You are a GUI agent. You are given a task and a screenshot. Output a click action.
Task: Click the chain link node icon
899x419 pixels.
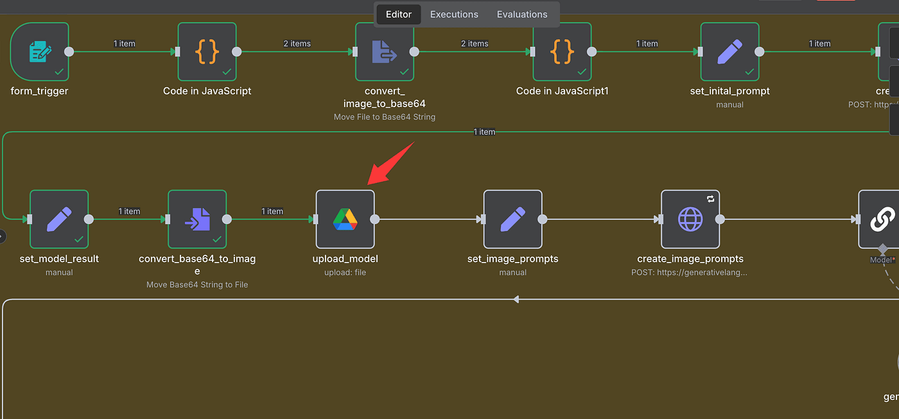(x=881, y=219)
